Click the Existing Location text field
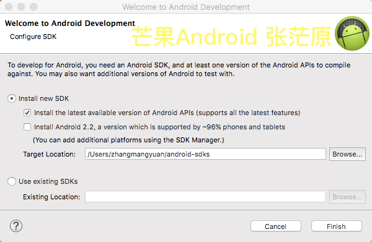372x242 pixels. click(x=205, y=197)
